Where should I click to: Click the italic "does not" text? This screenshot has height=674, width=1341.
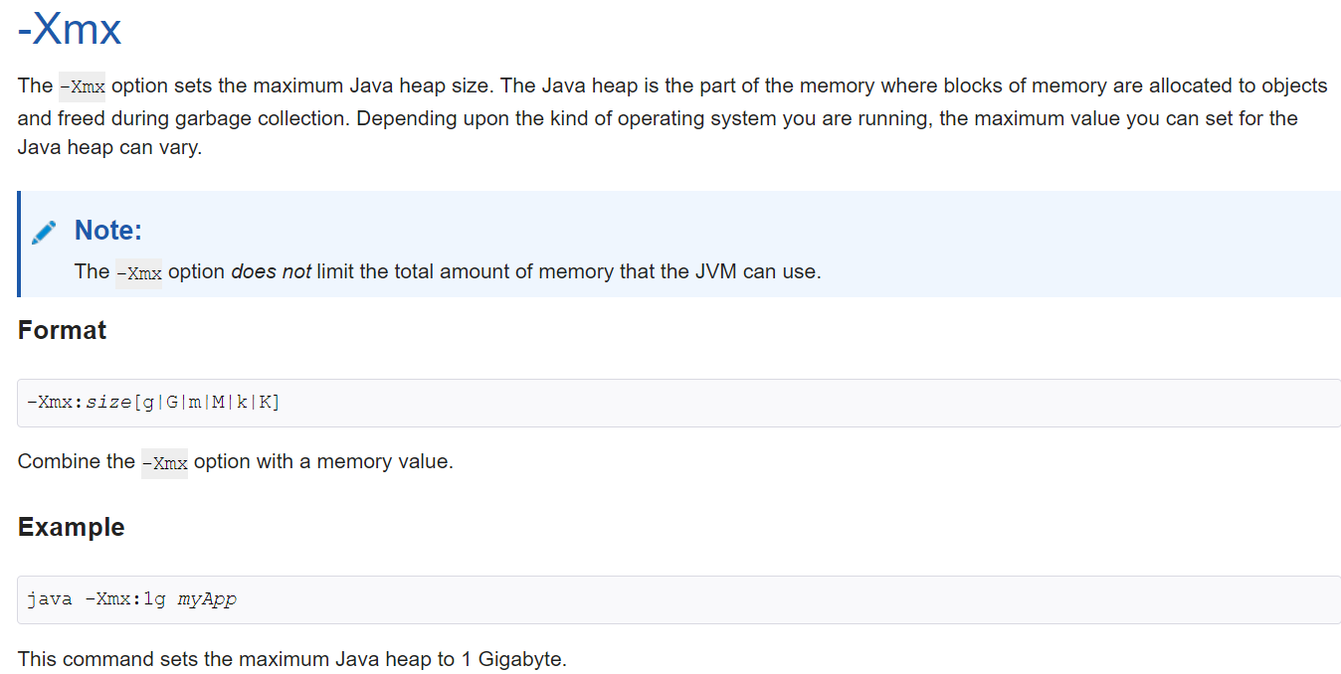coord(271,271)
